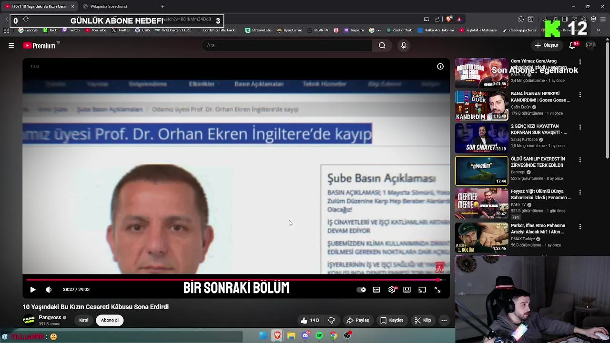Open YouTube bookmark
The height and width of the screenshot is (343, 610).
95,30
